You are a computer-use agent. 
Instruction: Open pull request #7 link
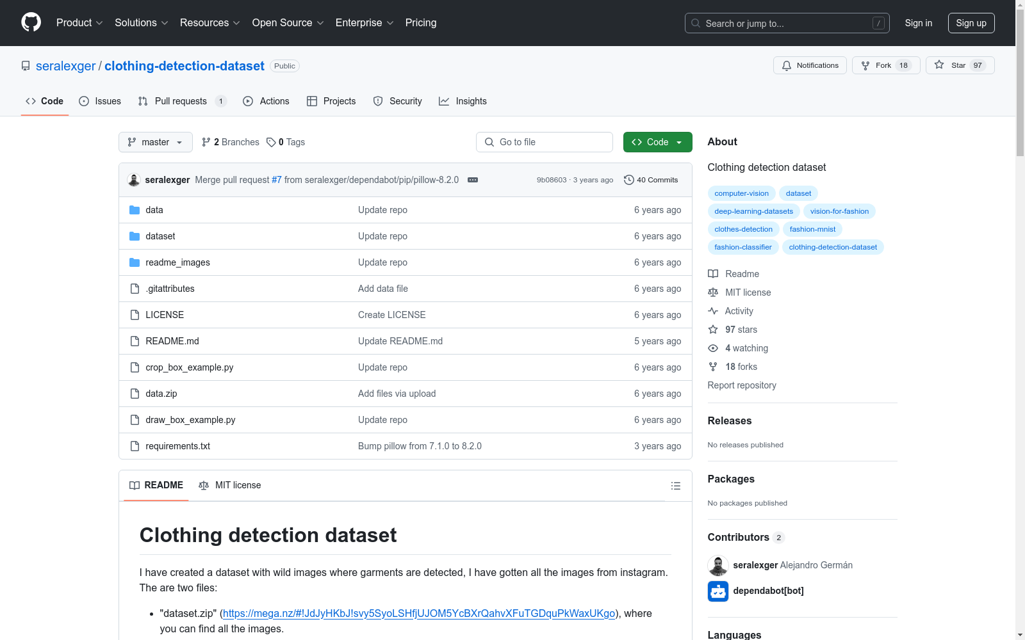277,180
